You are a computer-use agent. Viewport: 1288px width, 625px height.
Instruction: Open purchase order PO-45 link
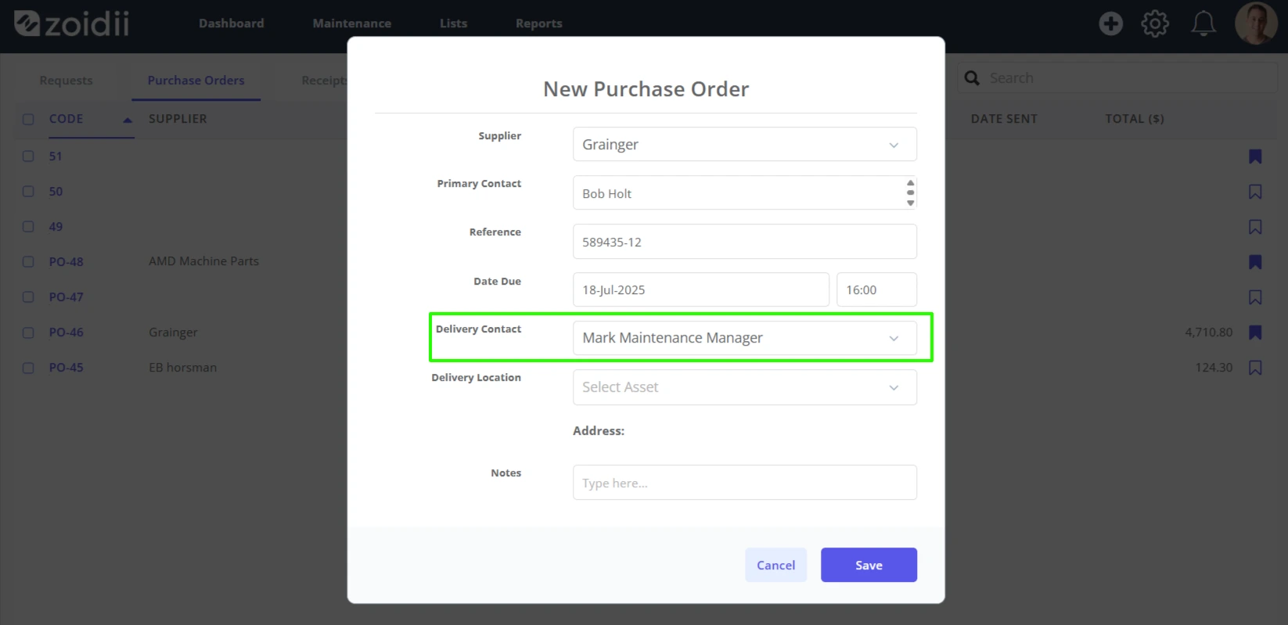point(66,368)
